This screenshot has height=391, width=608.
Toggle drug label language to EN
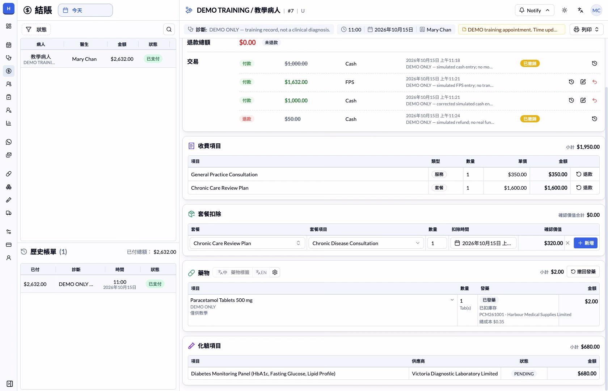[261, 272]
